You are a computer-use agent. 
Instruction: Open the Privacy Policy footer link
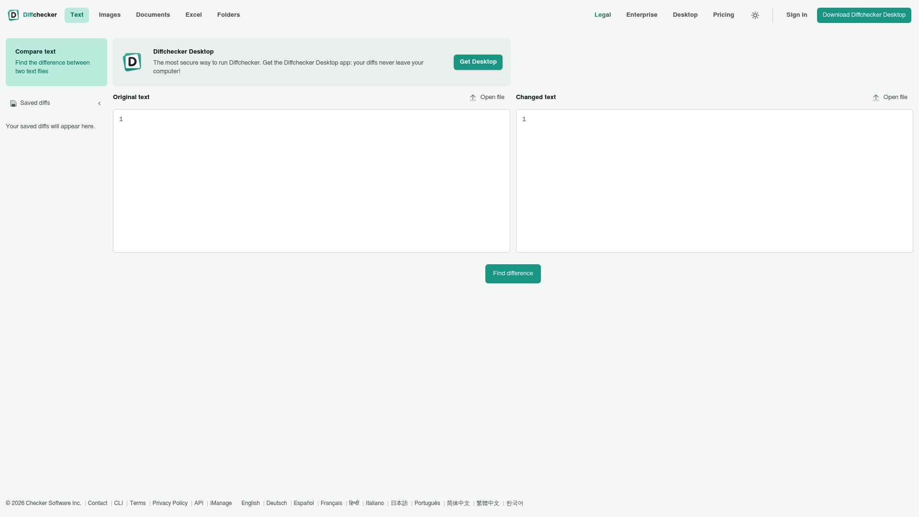tap(170, 504)
